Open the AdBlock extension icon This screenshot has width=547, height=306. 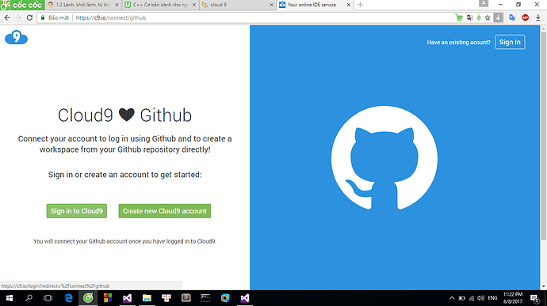(x=525, y=17)
